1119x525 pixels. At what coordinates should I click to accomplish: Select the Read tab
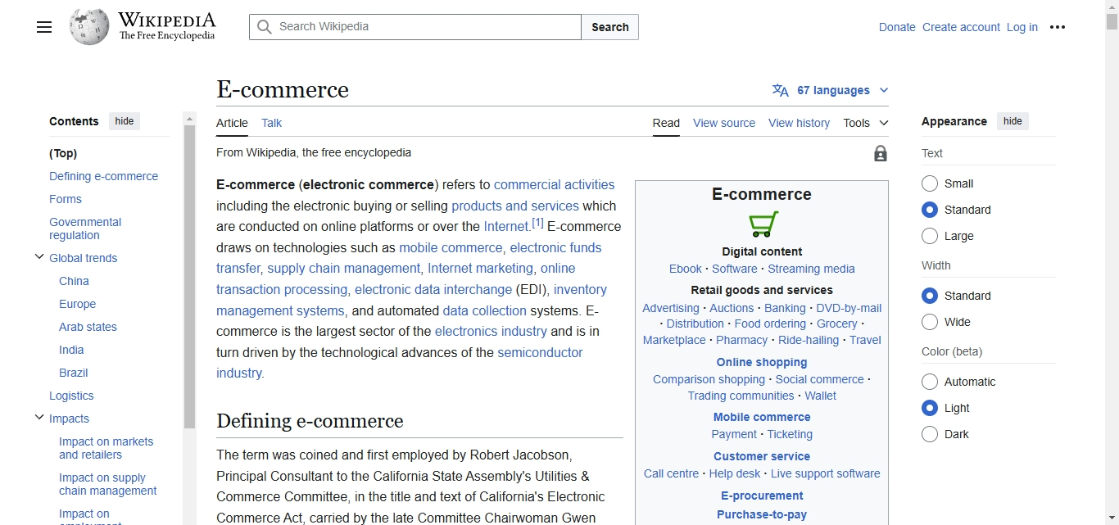[666, 123]
